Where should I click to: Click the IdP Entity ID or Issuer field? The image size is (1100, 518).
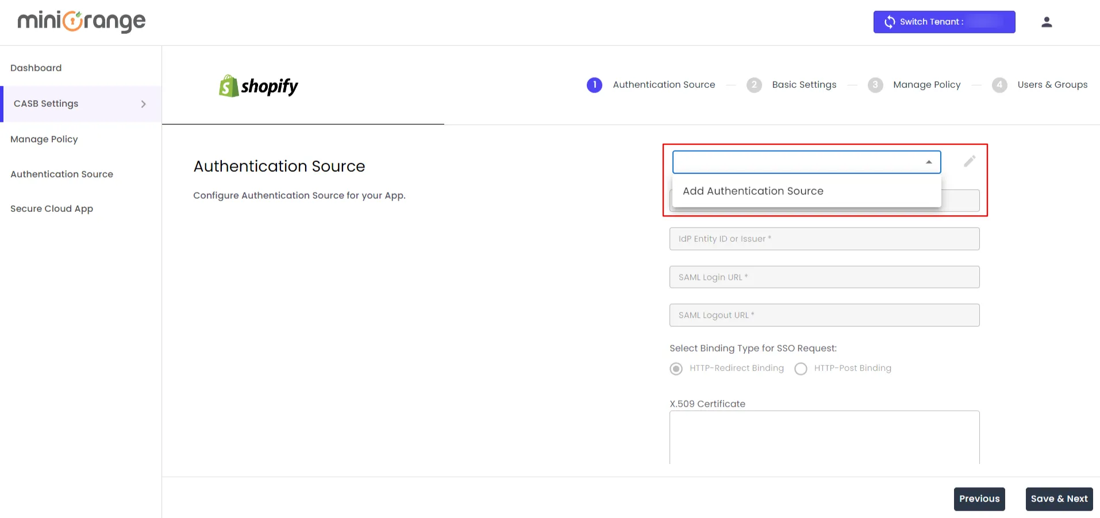click(x=824, y=239)
